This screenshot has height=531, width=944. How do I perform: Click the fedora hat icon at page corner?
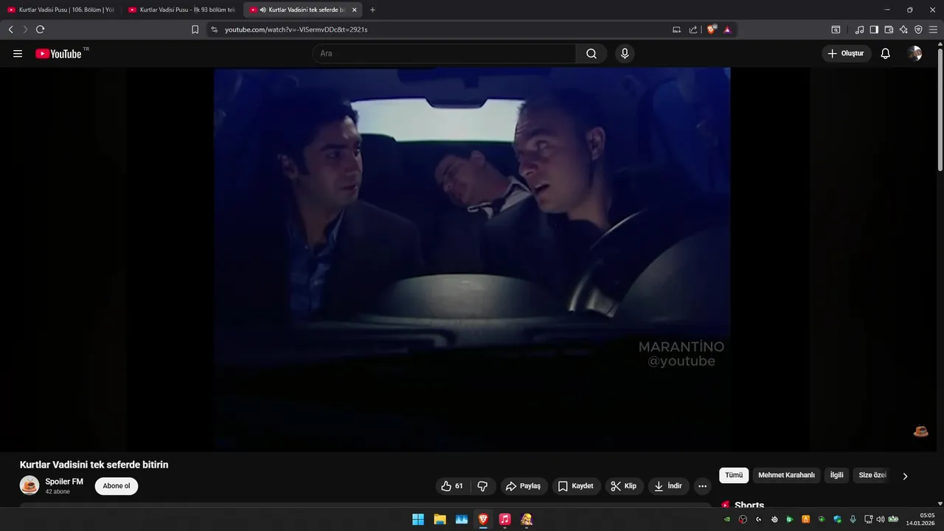pyautogui.click(x=921, y=432)
